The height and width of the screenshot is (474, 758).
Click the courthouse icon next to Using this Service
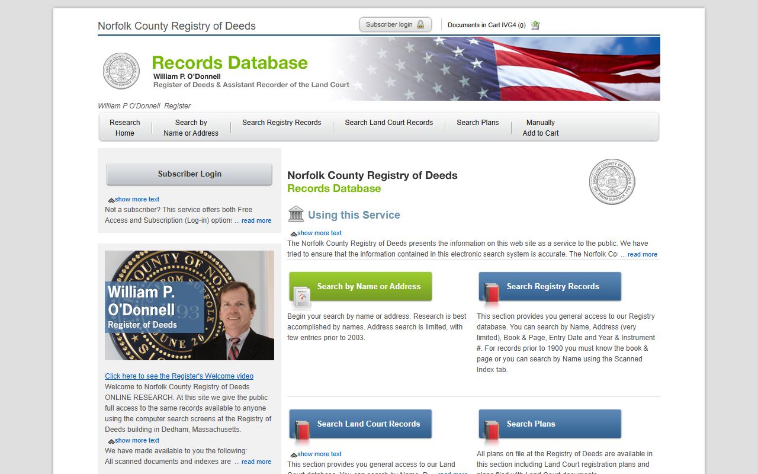click(x=296, y=214)
